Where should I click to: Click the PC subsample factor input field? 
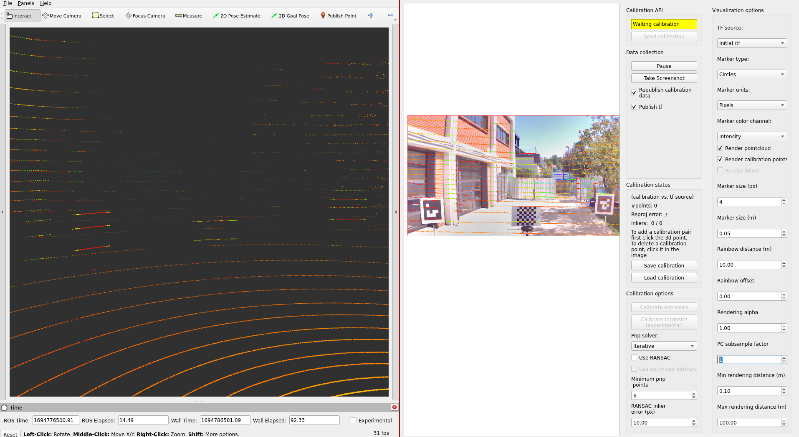(x=749, y=359)
